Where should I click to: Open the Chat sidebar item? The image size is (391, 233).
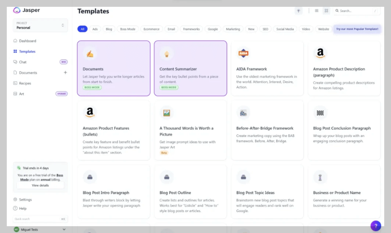(20, 62)
